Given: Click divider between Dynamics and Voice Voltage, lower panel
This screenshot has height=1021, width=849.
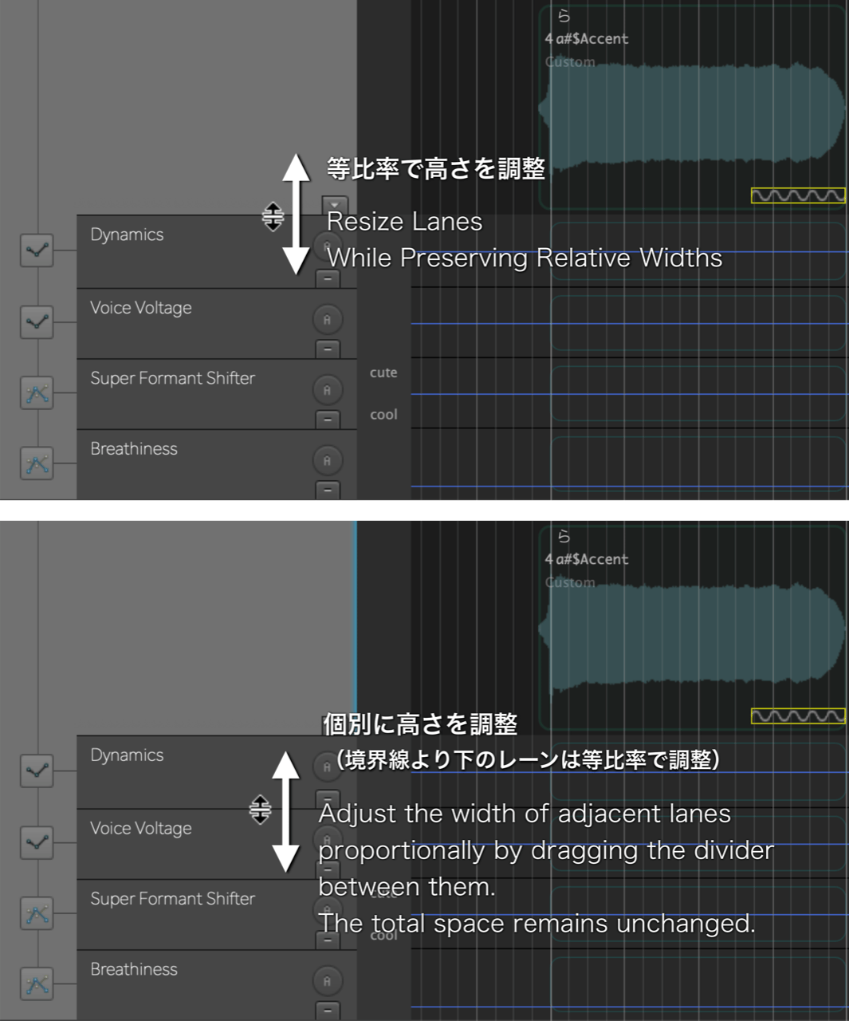Looking at the screenshot, I should pyautogui.click(x=199, y=809).
